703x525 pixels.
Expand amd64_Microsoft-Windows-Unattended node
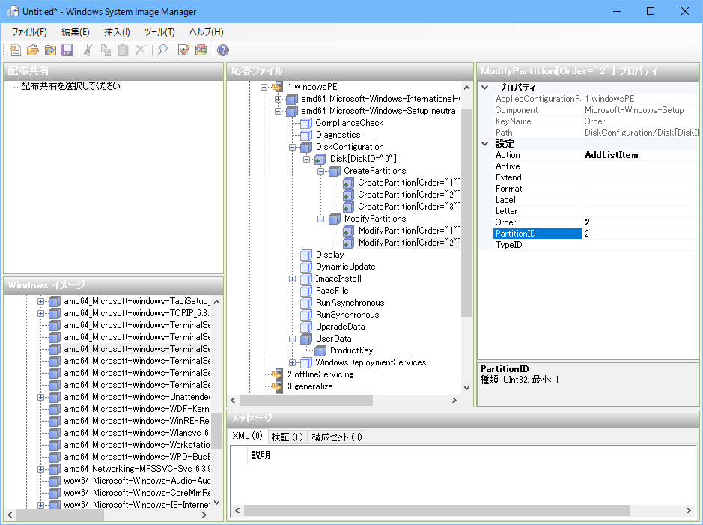(x=40, y=397)
